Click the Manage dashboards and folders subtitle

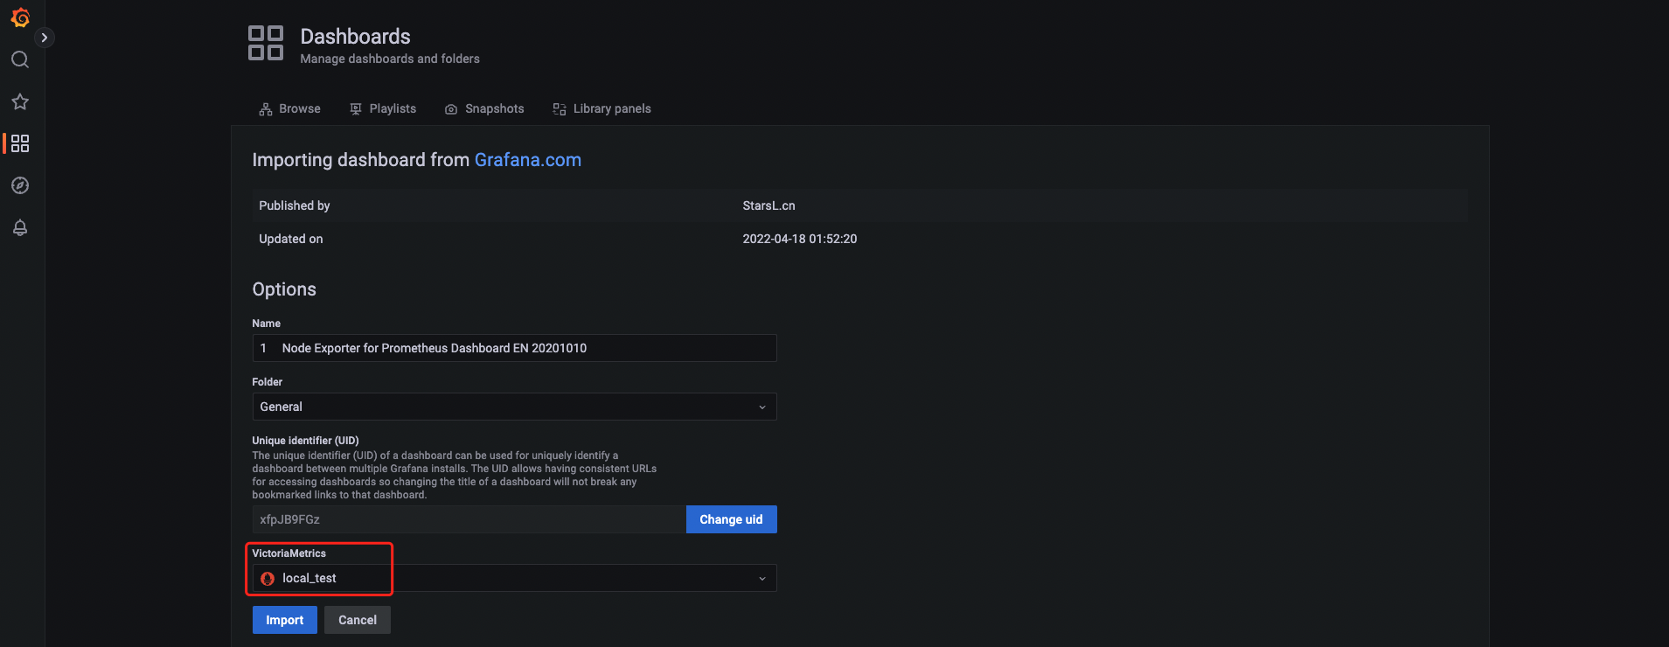tap(390, 59)
